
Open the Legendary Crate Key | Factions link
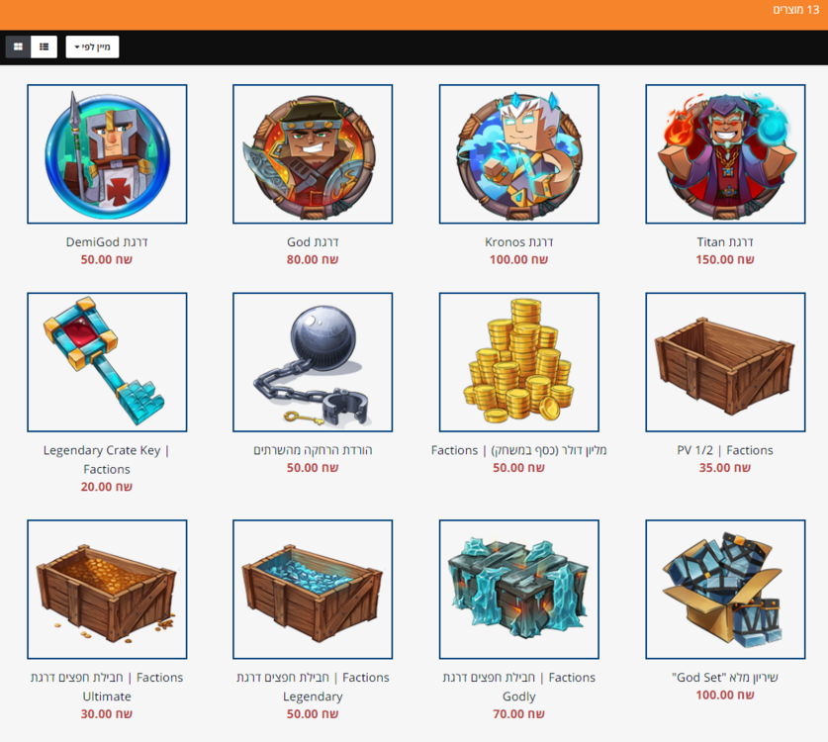[x=107, y=459]
